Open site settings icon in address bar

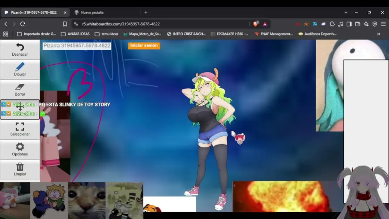click(x=76, y=24)
